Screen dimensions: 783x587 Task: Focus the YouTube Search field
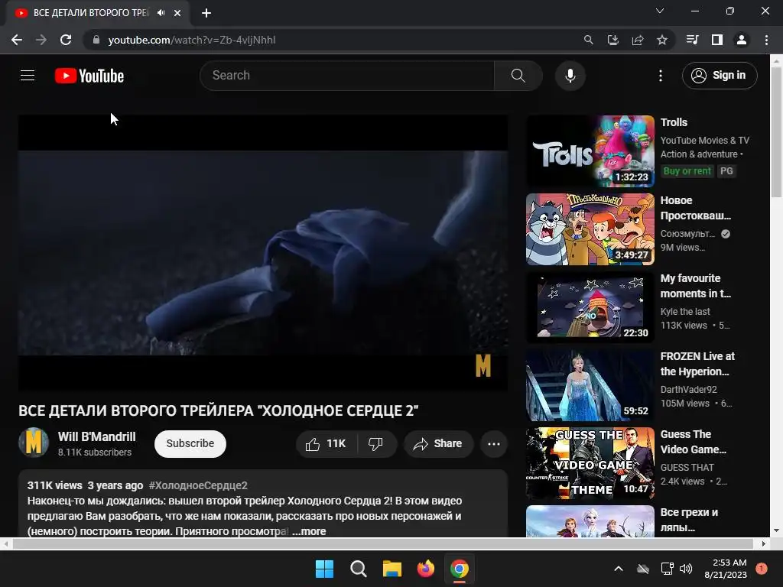(x=347, y=76)
